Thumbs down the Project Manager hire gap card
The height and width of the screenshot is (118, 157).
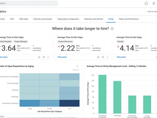44,57
